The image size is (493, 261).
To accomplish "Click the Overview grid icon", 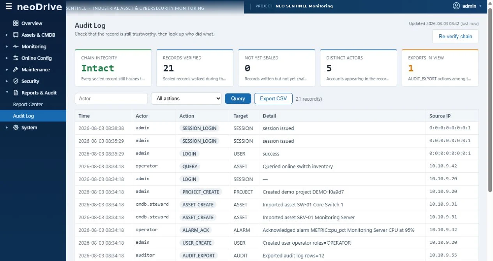I will click(16, 23).
